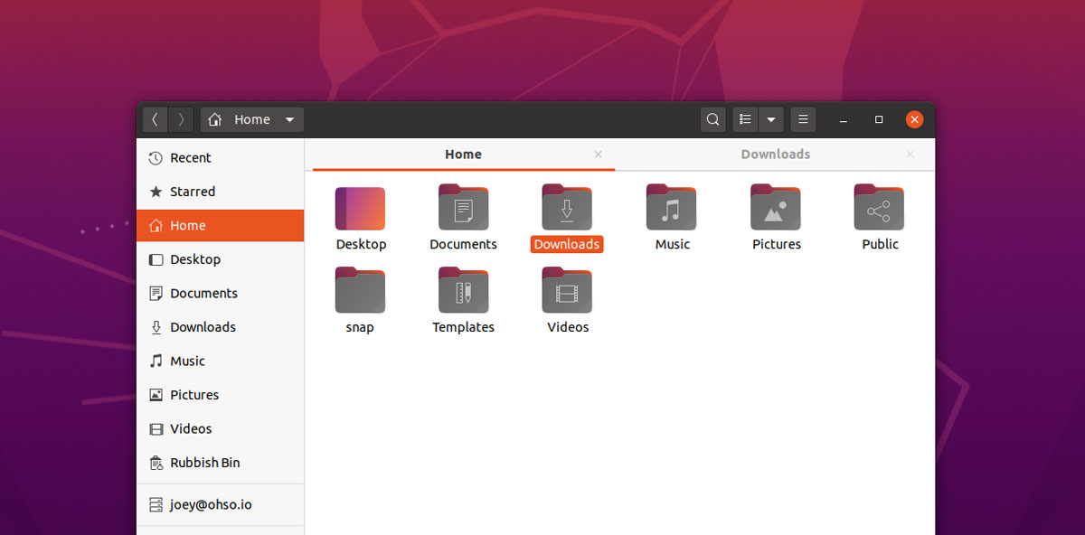The width and height of the screenshot is (1085, 535).
Task: Open the Recent files sidebar icon
Action: click(x=191, y=157)
